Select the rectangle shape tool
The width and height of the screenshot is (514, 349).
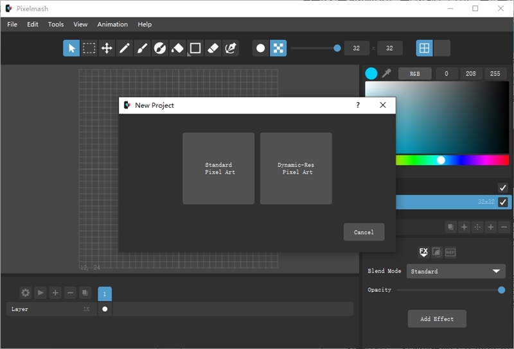click(x=195, y=48)
